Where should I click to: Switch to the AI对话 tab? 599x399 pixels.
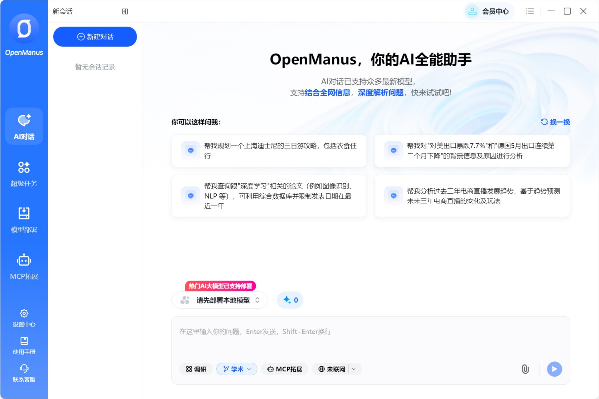tap(24, 126)
